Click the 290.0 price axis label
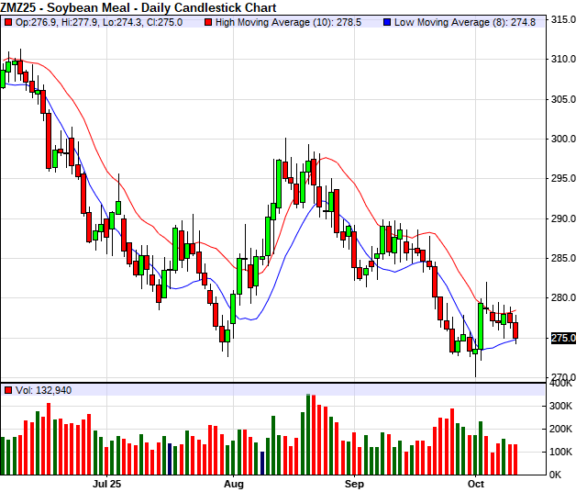Screen dimensions: 587x492 562,219
